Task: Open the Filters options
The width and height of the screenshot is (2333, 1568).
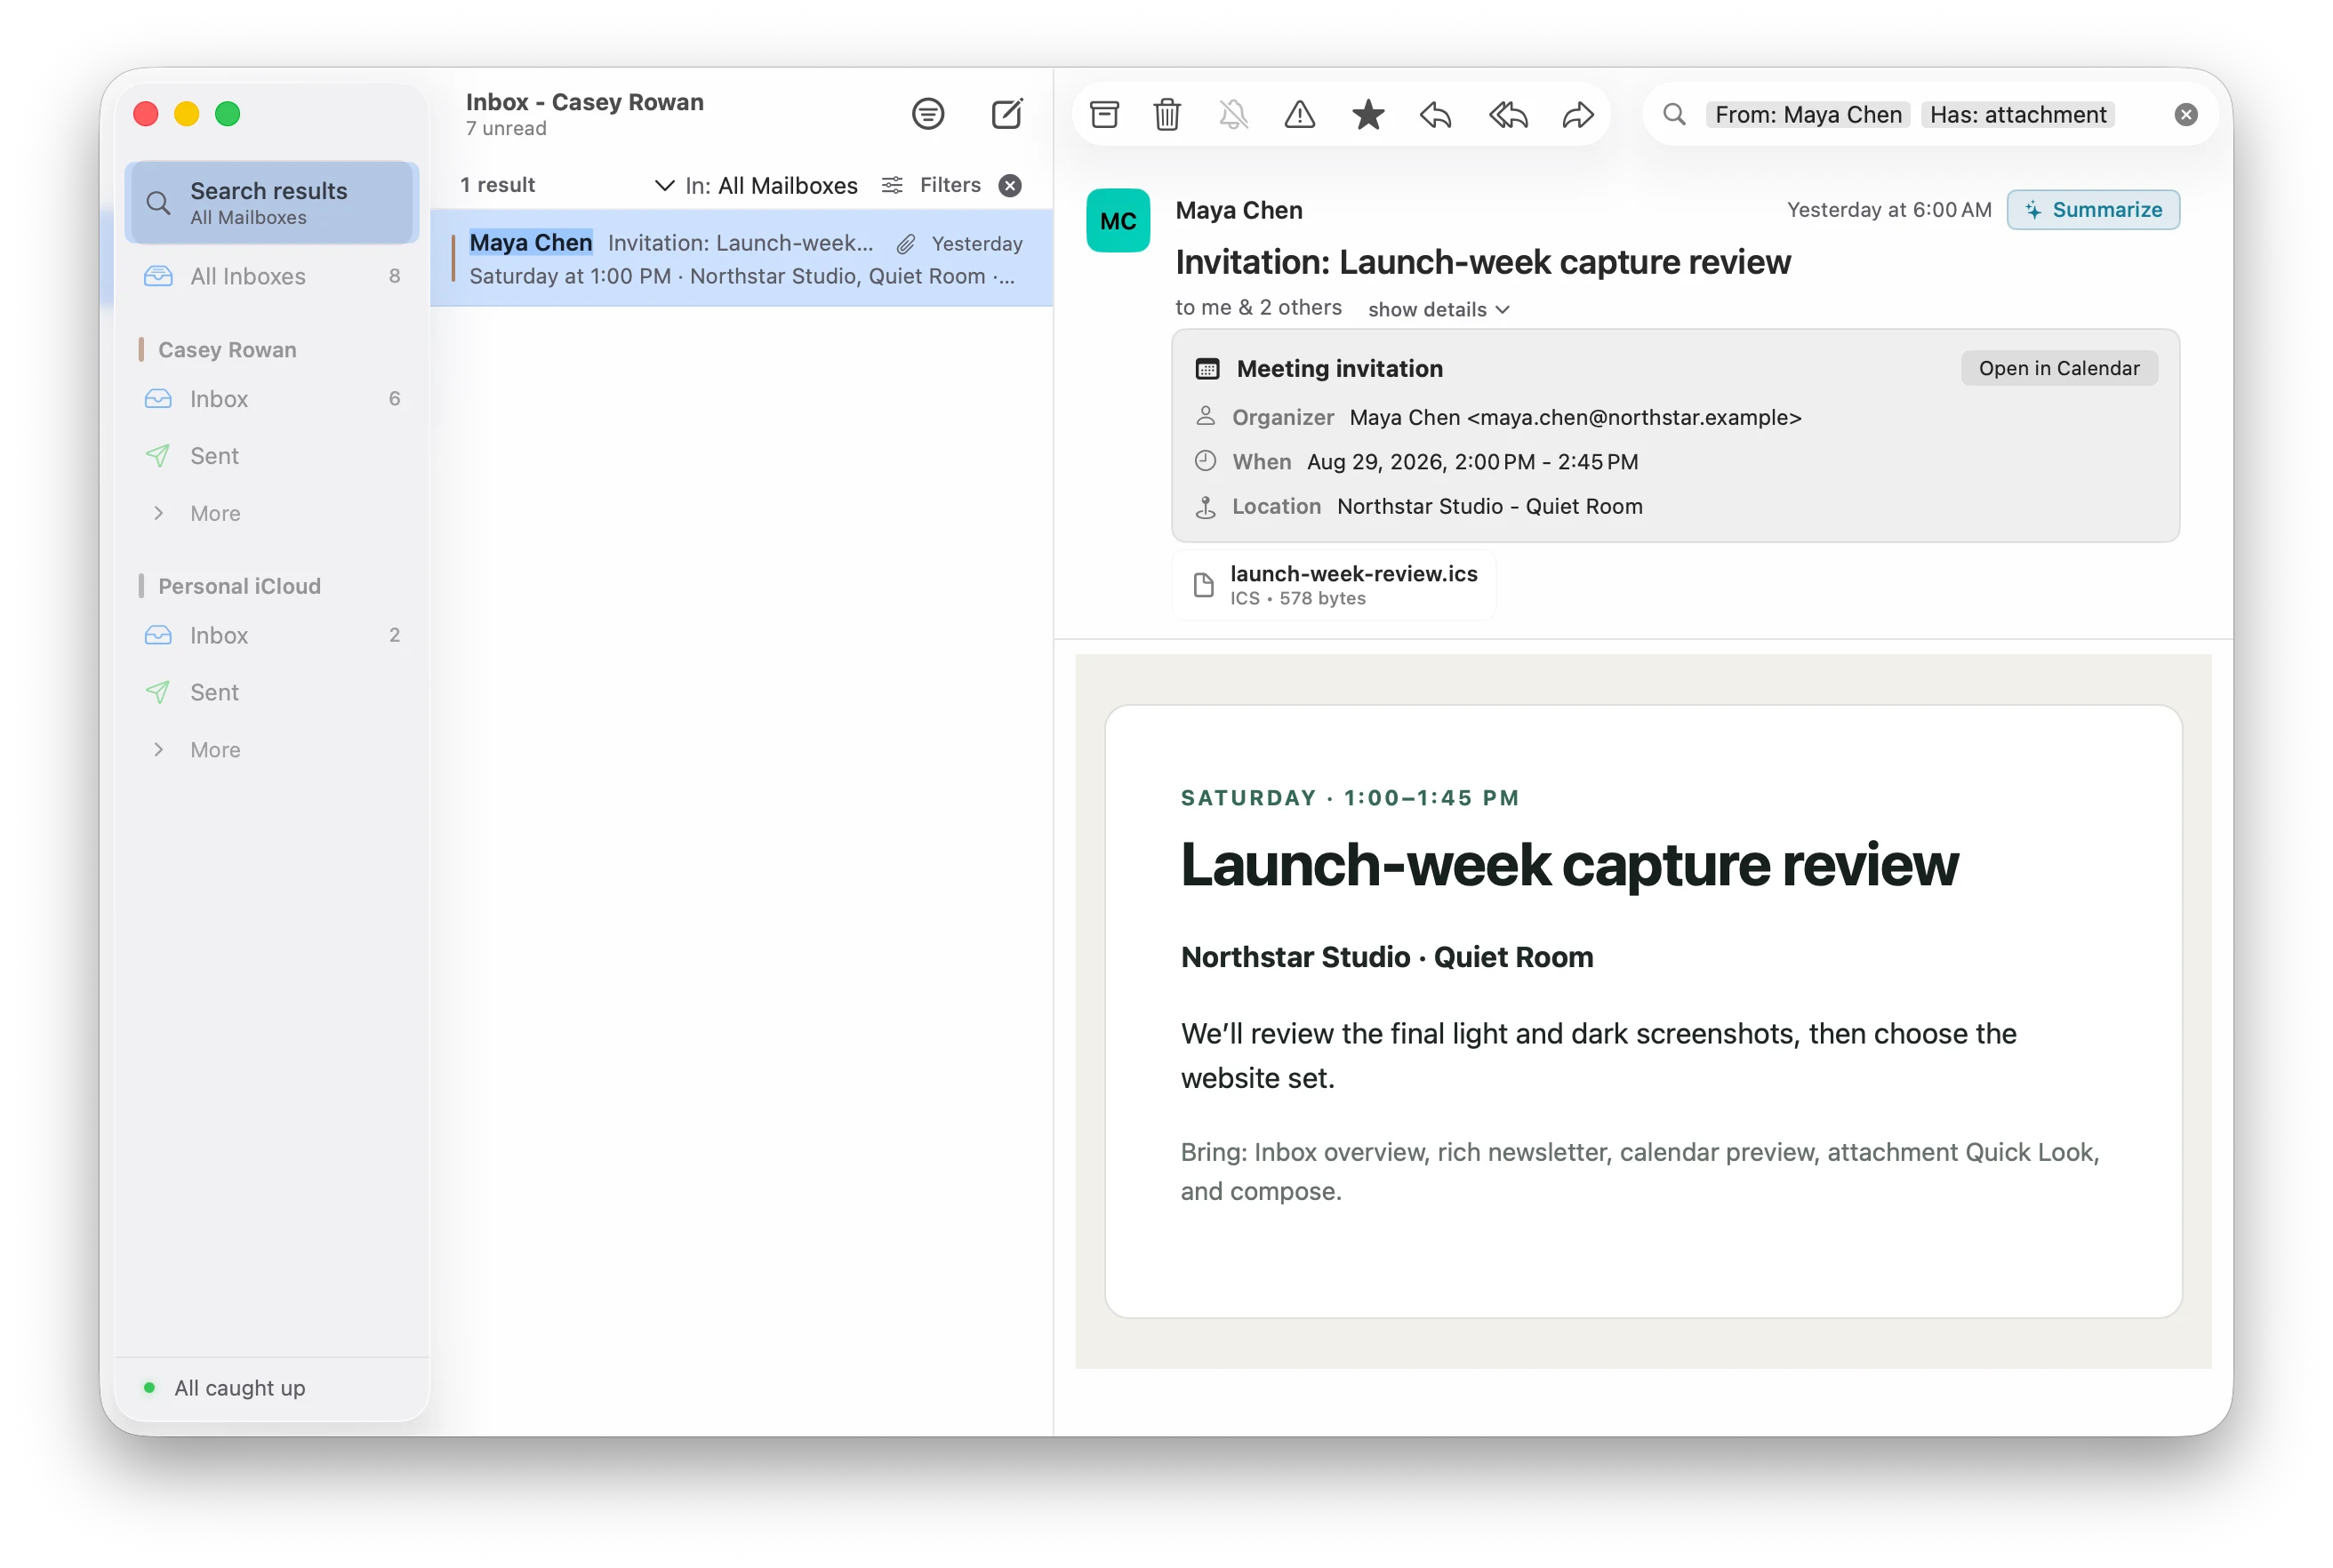Action: pos(930,185)
